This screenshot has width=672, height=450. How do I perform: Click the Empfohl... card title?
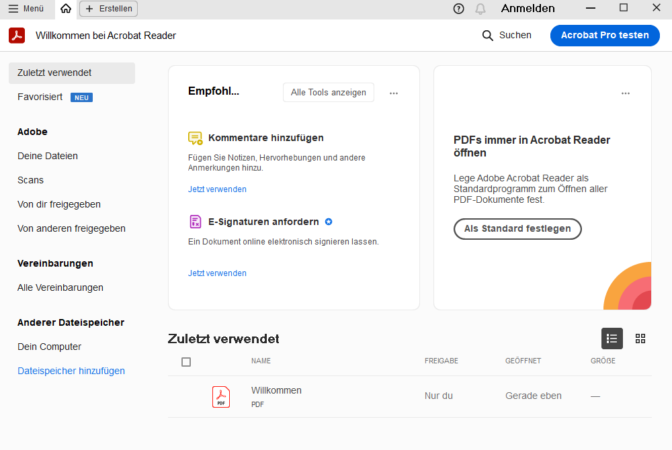[x=214, y=91]
